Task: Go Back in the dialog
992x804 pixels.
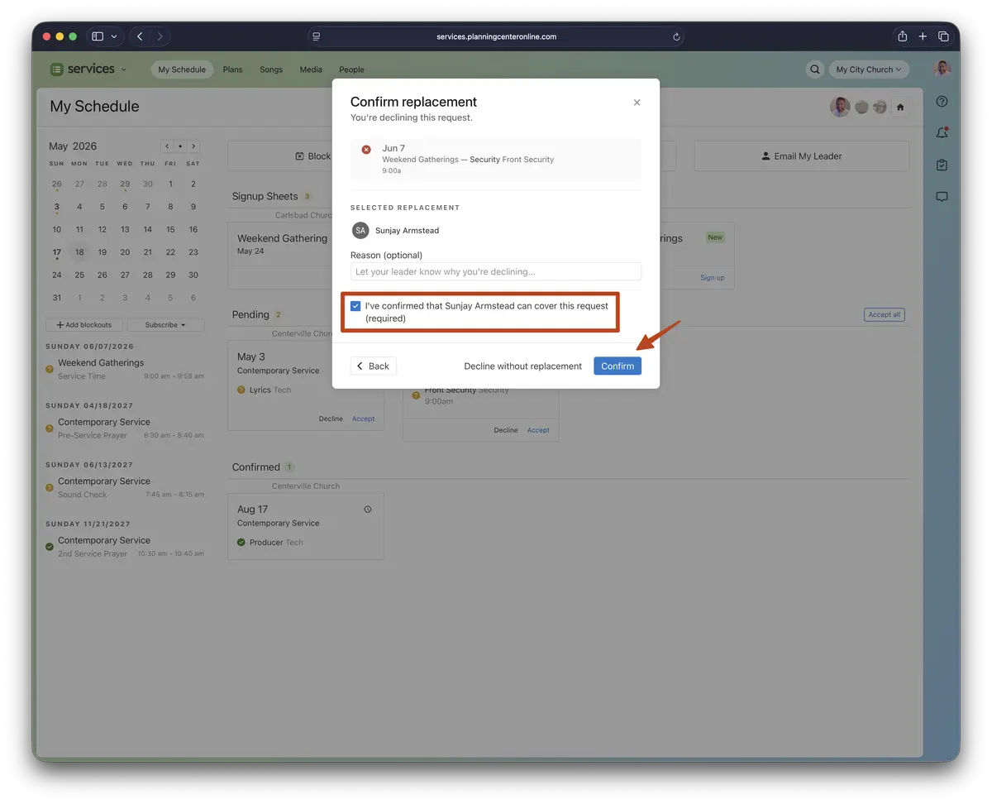Action: [x=374, y=366]
